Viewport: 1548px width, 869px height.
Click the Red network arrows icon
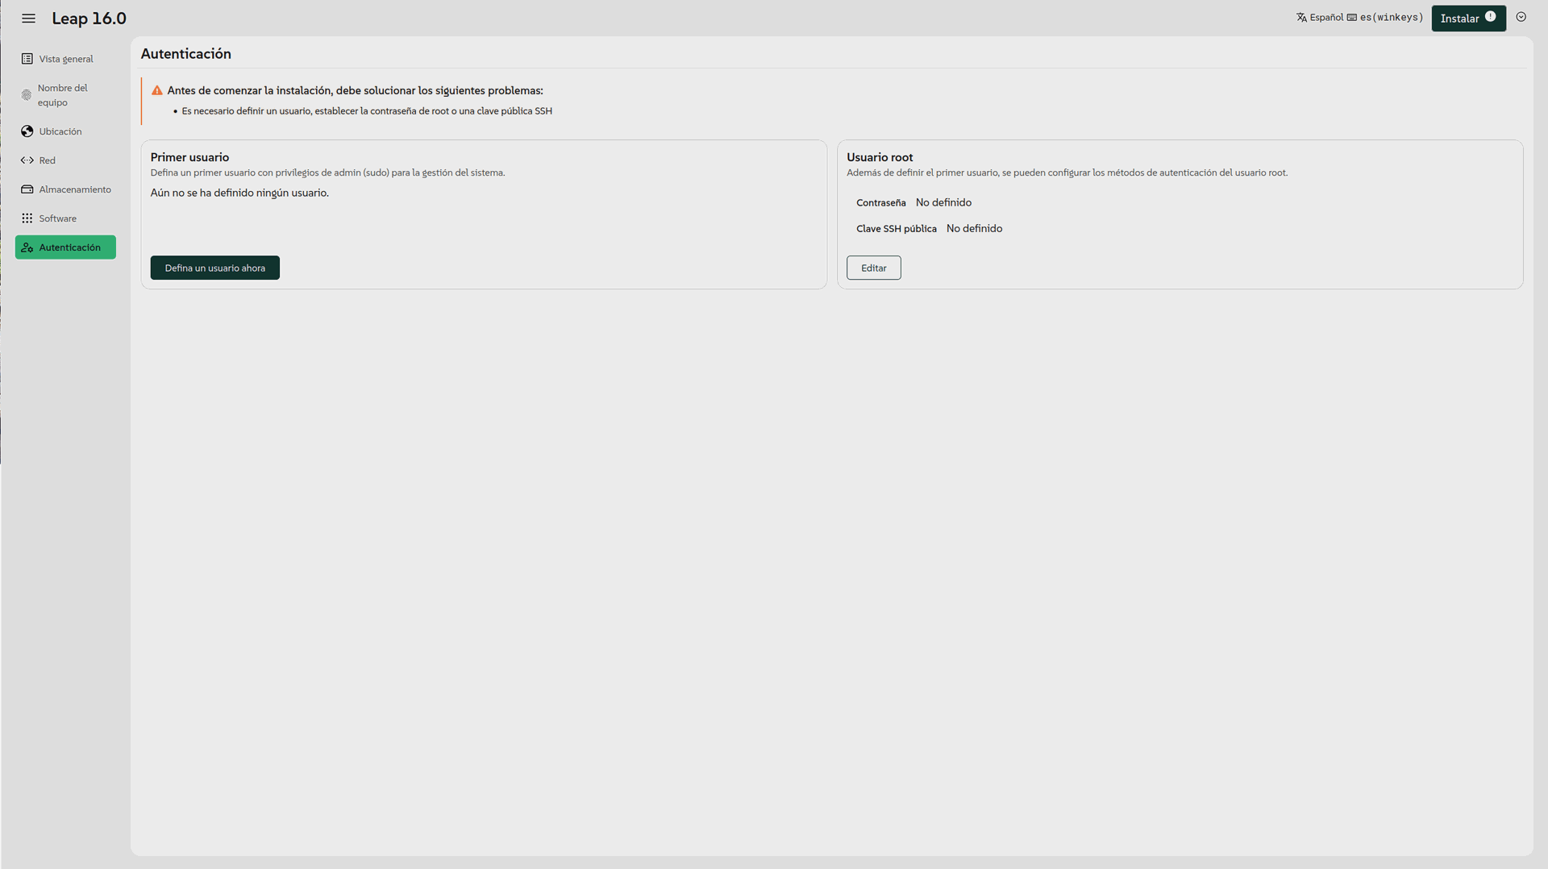point(27,160)
